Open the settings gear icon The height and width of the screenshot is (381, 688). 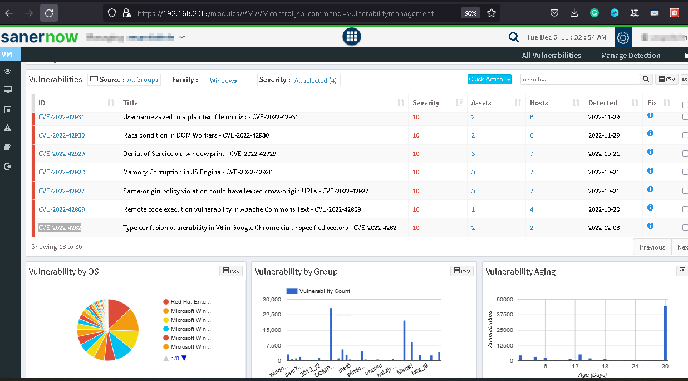(x=623, y=37)
